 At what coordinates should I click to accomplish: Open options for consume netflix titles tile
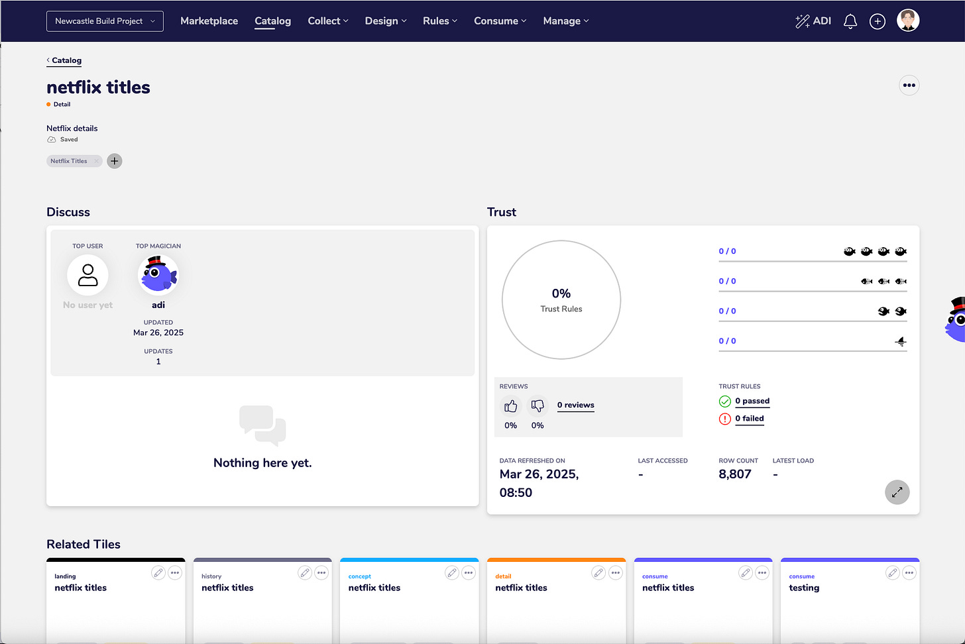point(762,573)
